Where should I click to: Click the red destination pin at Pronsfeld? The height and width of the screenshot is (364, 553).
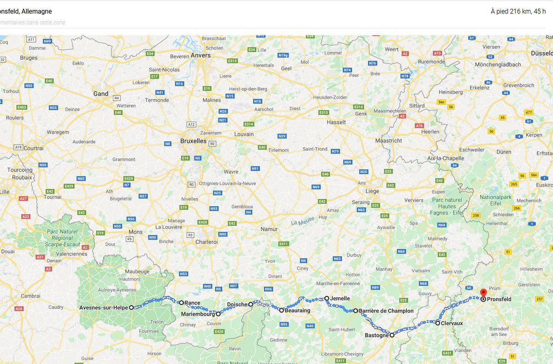[483, 293]
